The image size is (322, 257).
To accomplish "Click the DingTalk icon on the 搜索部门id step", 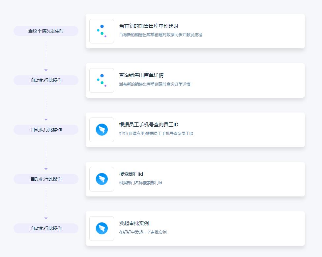I will pyautogui.click(x=102, y=179).
